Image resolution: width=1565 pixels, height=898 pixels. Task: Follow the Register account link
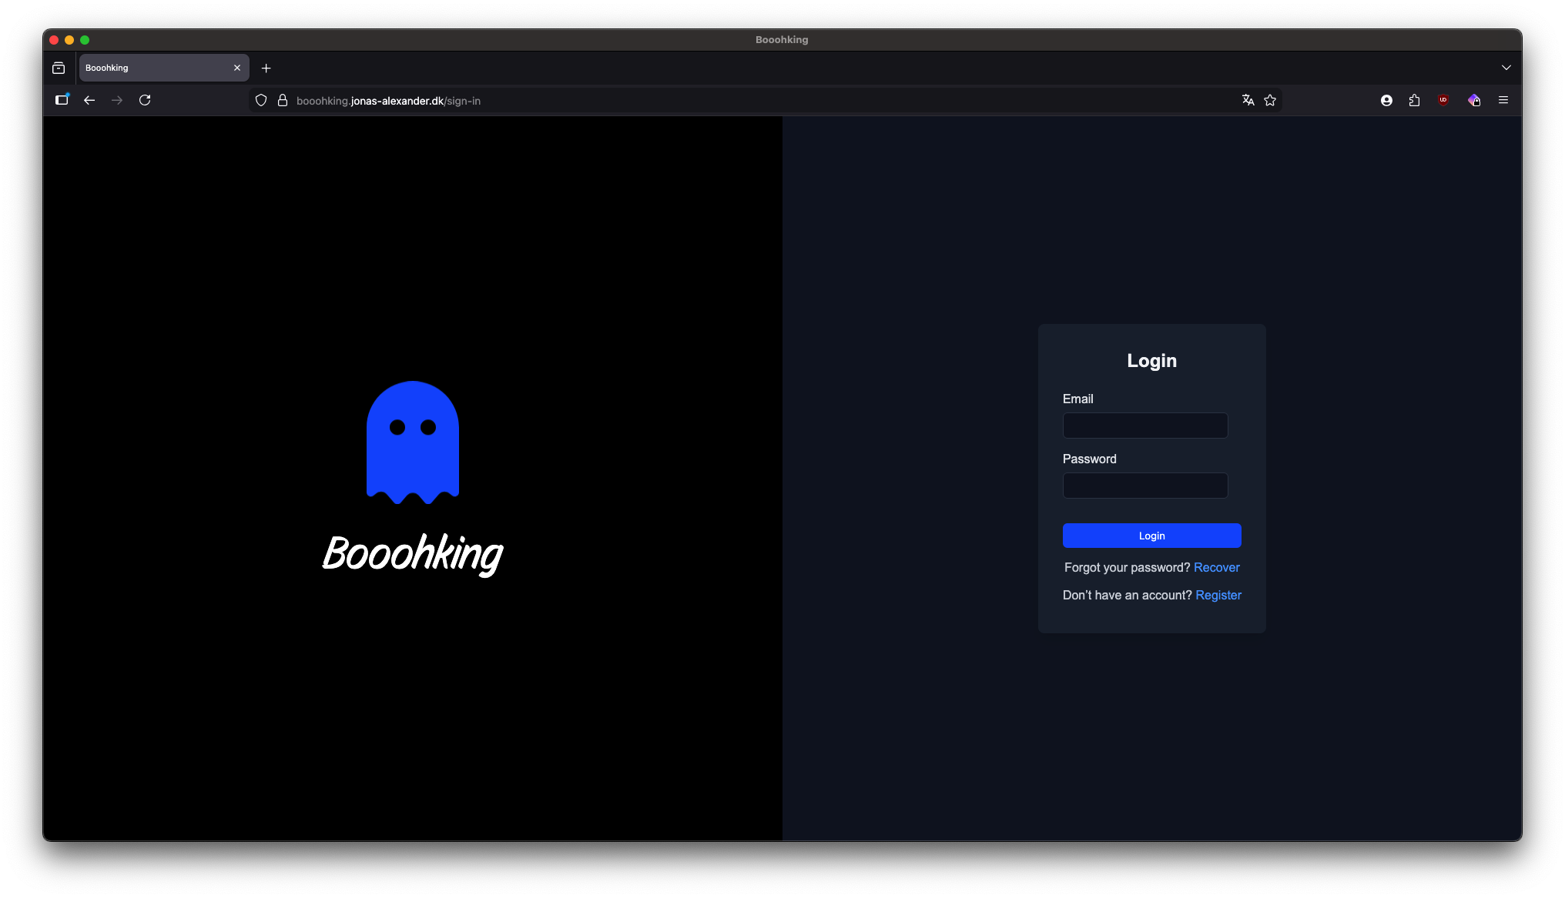click(1218, 595)
